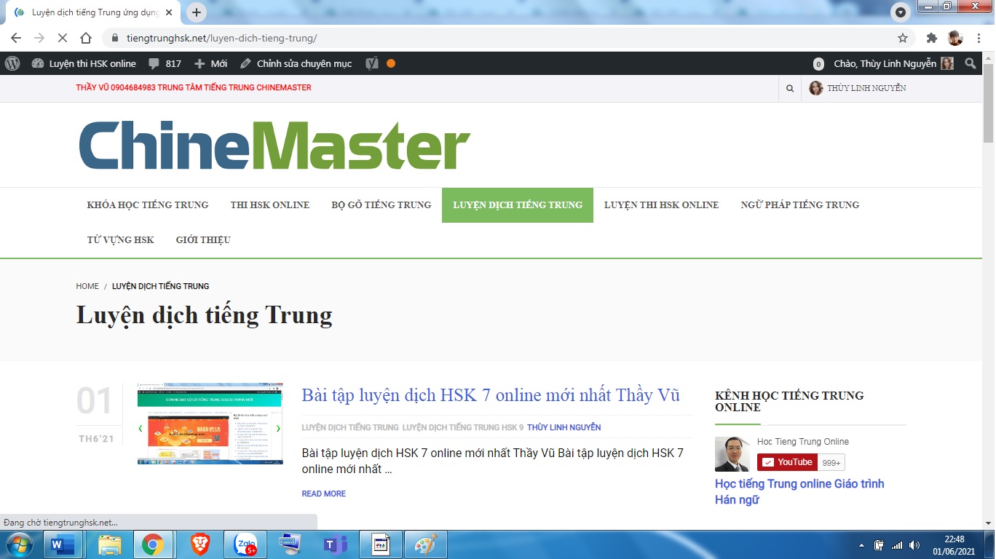Click the READ MORE link
The image size is (996, 559).
point(324,493)
